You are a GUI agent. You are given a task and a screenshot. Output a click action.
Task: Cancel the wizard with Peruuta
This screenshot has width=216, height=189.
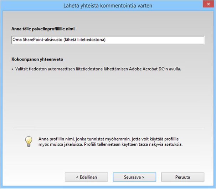point(182,177)
